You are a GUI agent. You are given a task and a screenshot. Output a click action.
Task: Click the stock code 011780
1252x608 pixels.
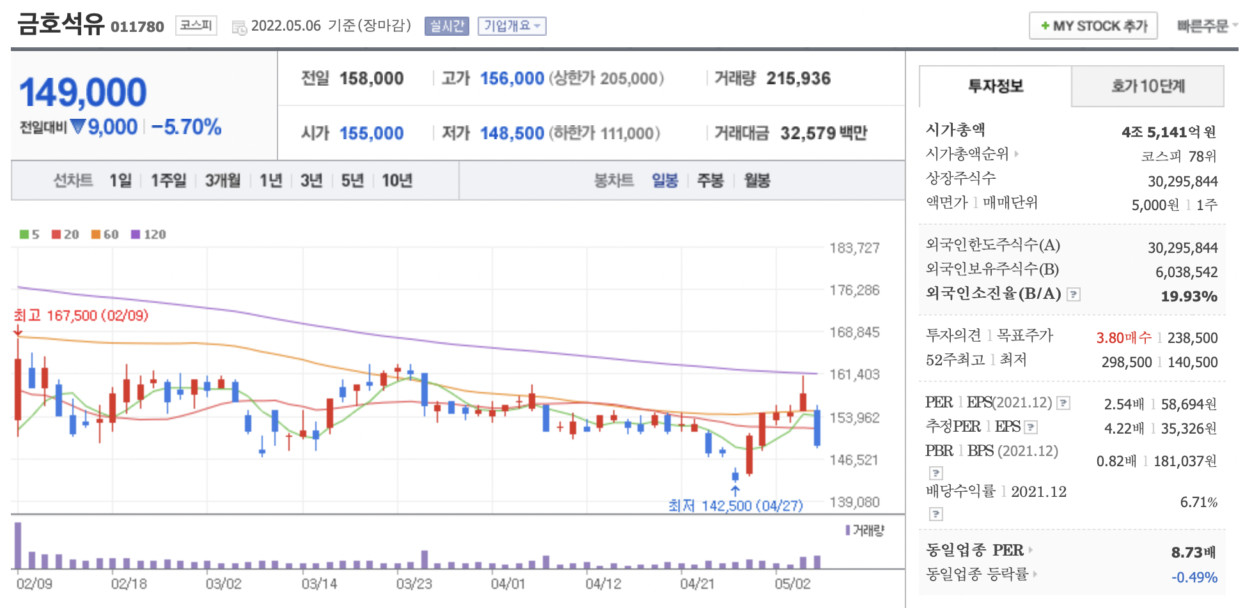(x=137, y=27)
